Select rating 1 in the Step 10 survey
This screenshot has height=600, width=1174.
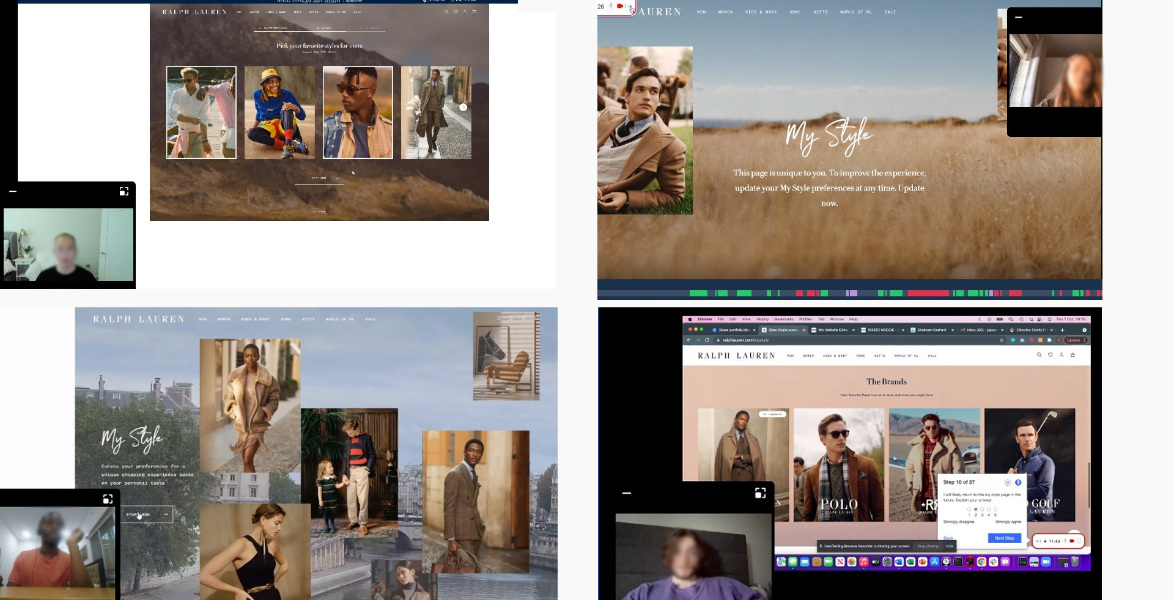tap(969, 509)
